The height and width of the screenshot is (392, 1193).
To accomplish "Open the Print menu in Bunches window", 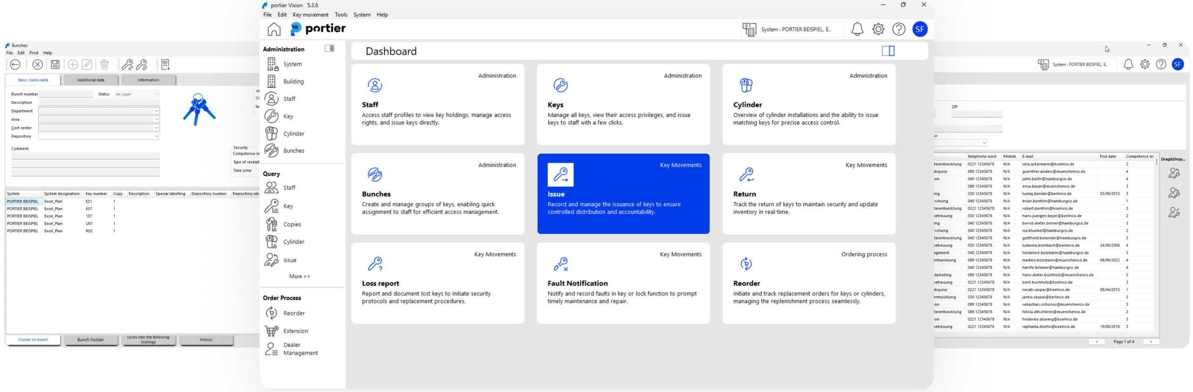I will [x=34, y=53].
